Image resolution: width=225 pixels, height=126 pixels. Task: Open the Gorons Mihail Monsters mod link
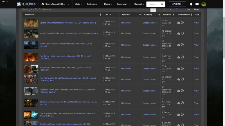coord(68,23)
